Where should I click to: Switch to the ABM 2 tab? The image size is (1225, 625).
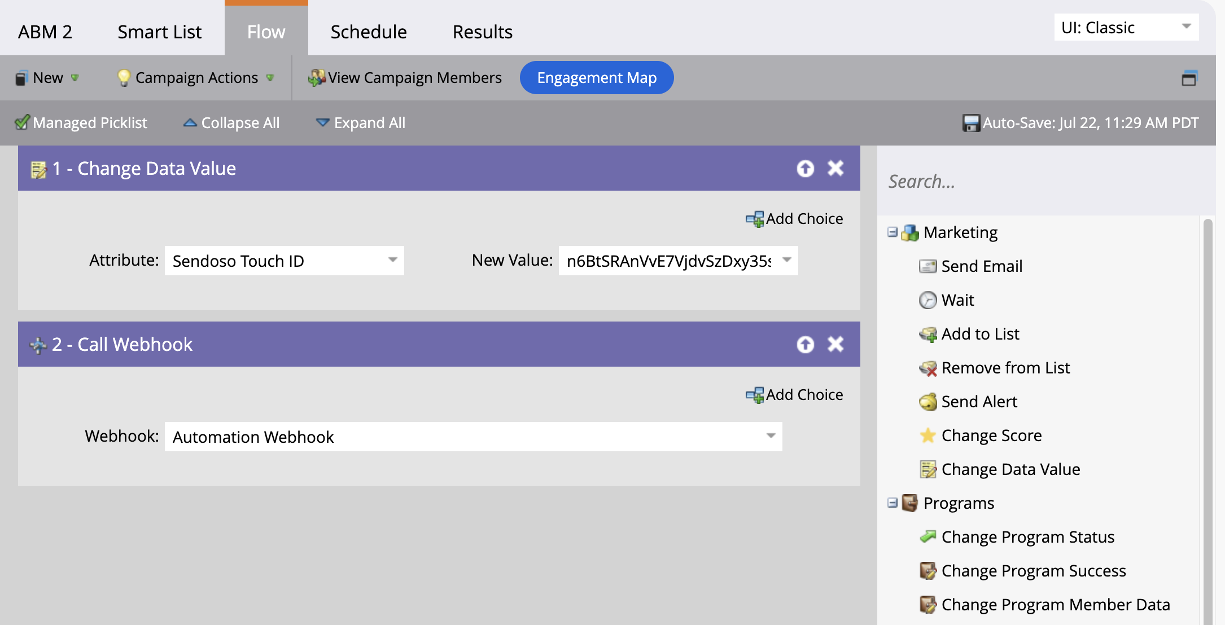[x=45, y=32]
